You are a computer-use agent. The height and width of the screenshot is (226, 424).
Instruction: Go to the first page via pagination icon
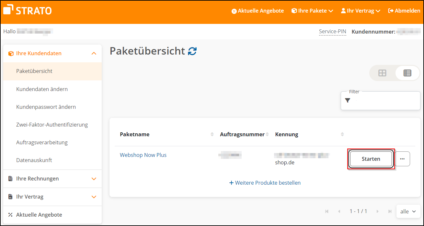(x=327, y=211)
